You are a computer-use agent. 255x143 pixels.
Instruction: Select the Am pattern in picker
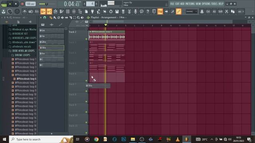click(51, 54)
